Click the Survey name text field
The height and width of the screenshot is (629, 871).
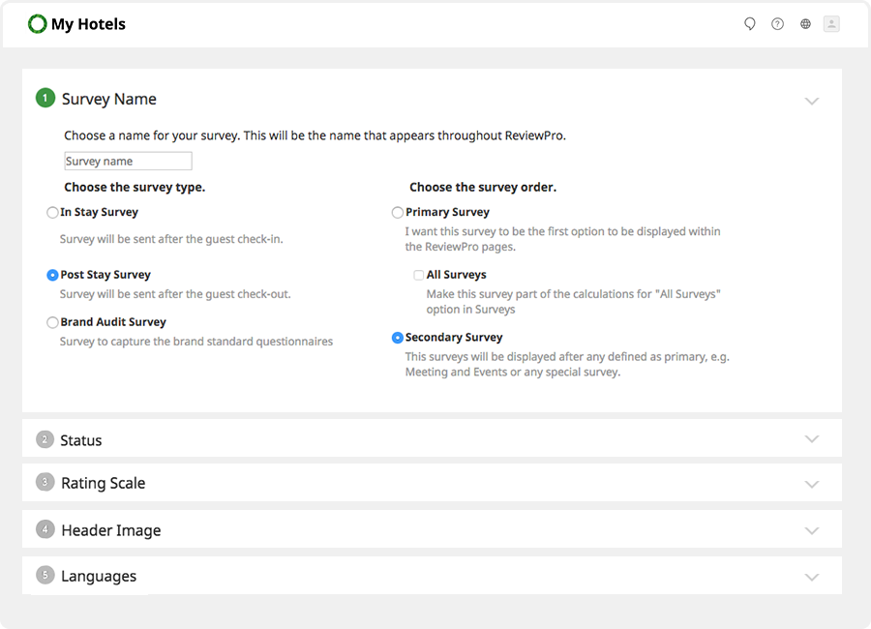[x=128, y=162]
